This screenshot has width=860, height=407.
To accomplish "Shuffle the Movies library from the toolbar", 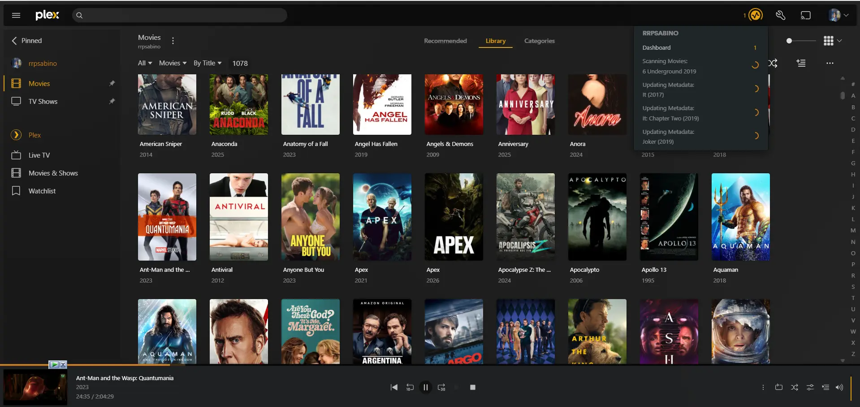I will point(773,63).
